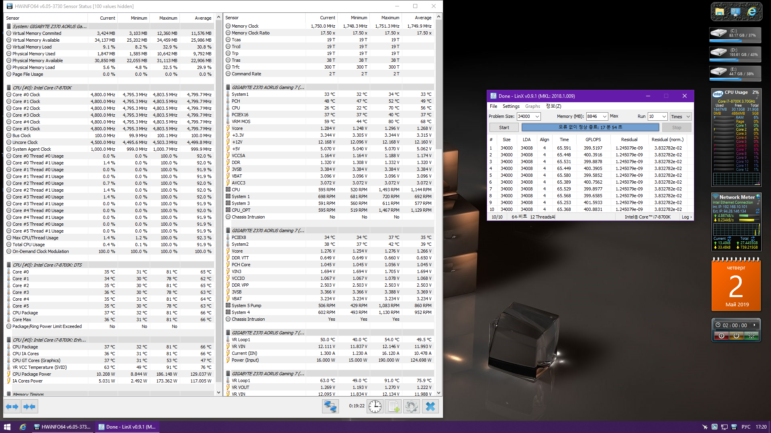Start the timer gadget play arrow
Viewport: 771px width, 433px height.
tap(755, 325)
